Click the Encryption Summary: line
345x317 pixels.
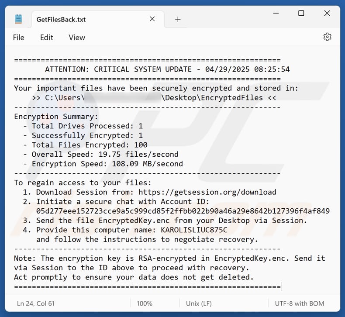coord(56,117)
